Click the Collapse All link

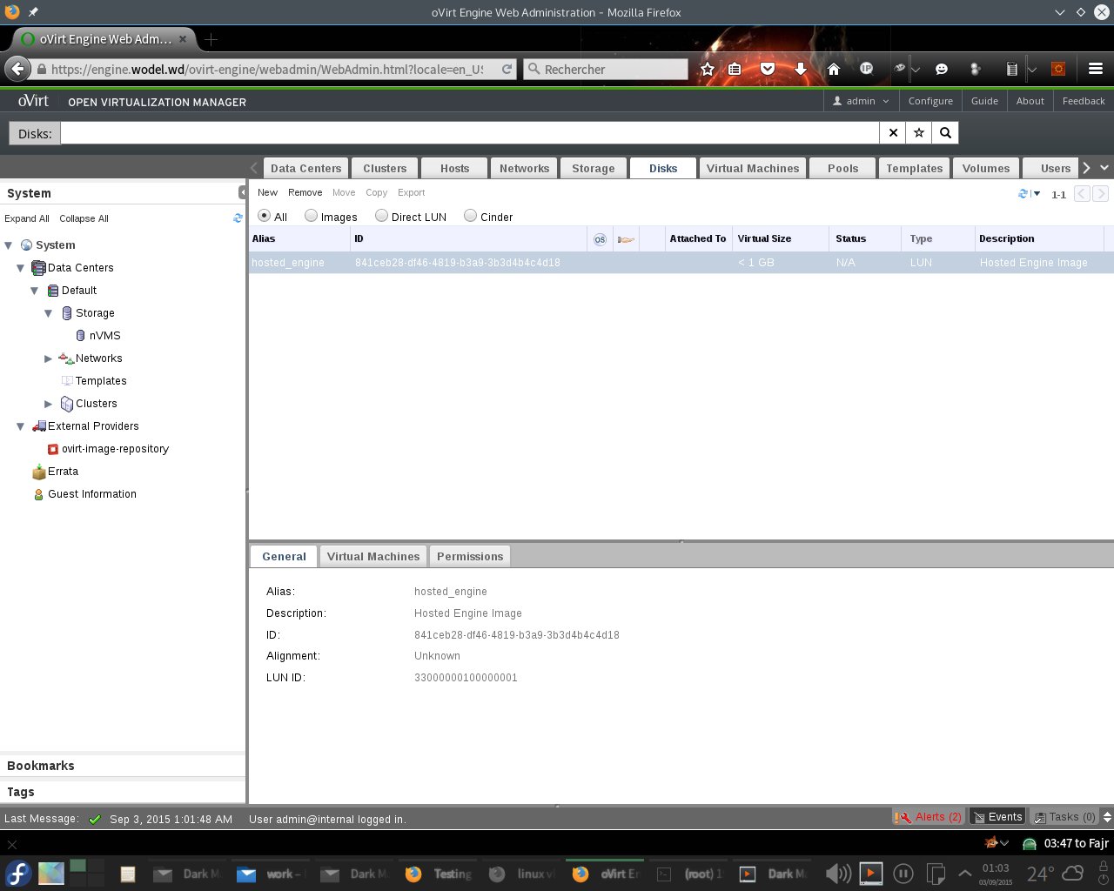(x=84, y=218)
